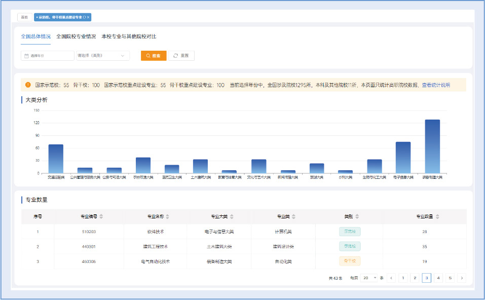
Task: Click the refresh icon on the active page tab
Action: pos(84,17)
